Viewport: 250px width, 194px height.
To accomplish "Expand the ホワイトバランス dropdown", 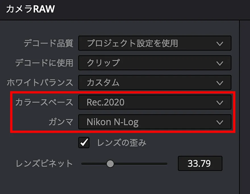I will [x=154, y=83].
